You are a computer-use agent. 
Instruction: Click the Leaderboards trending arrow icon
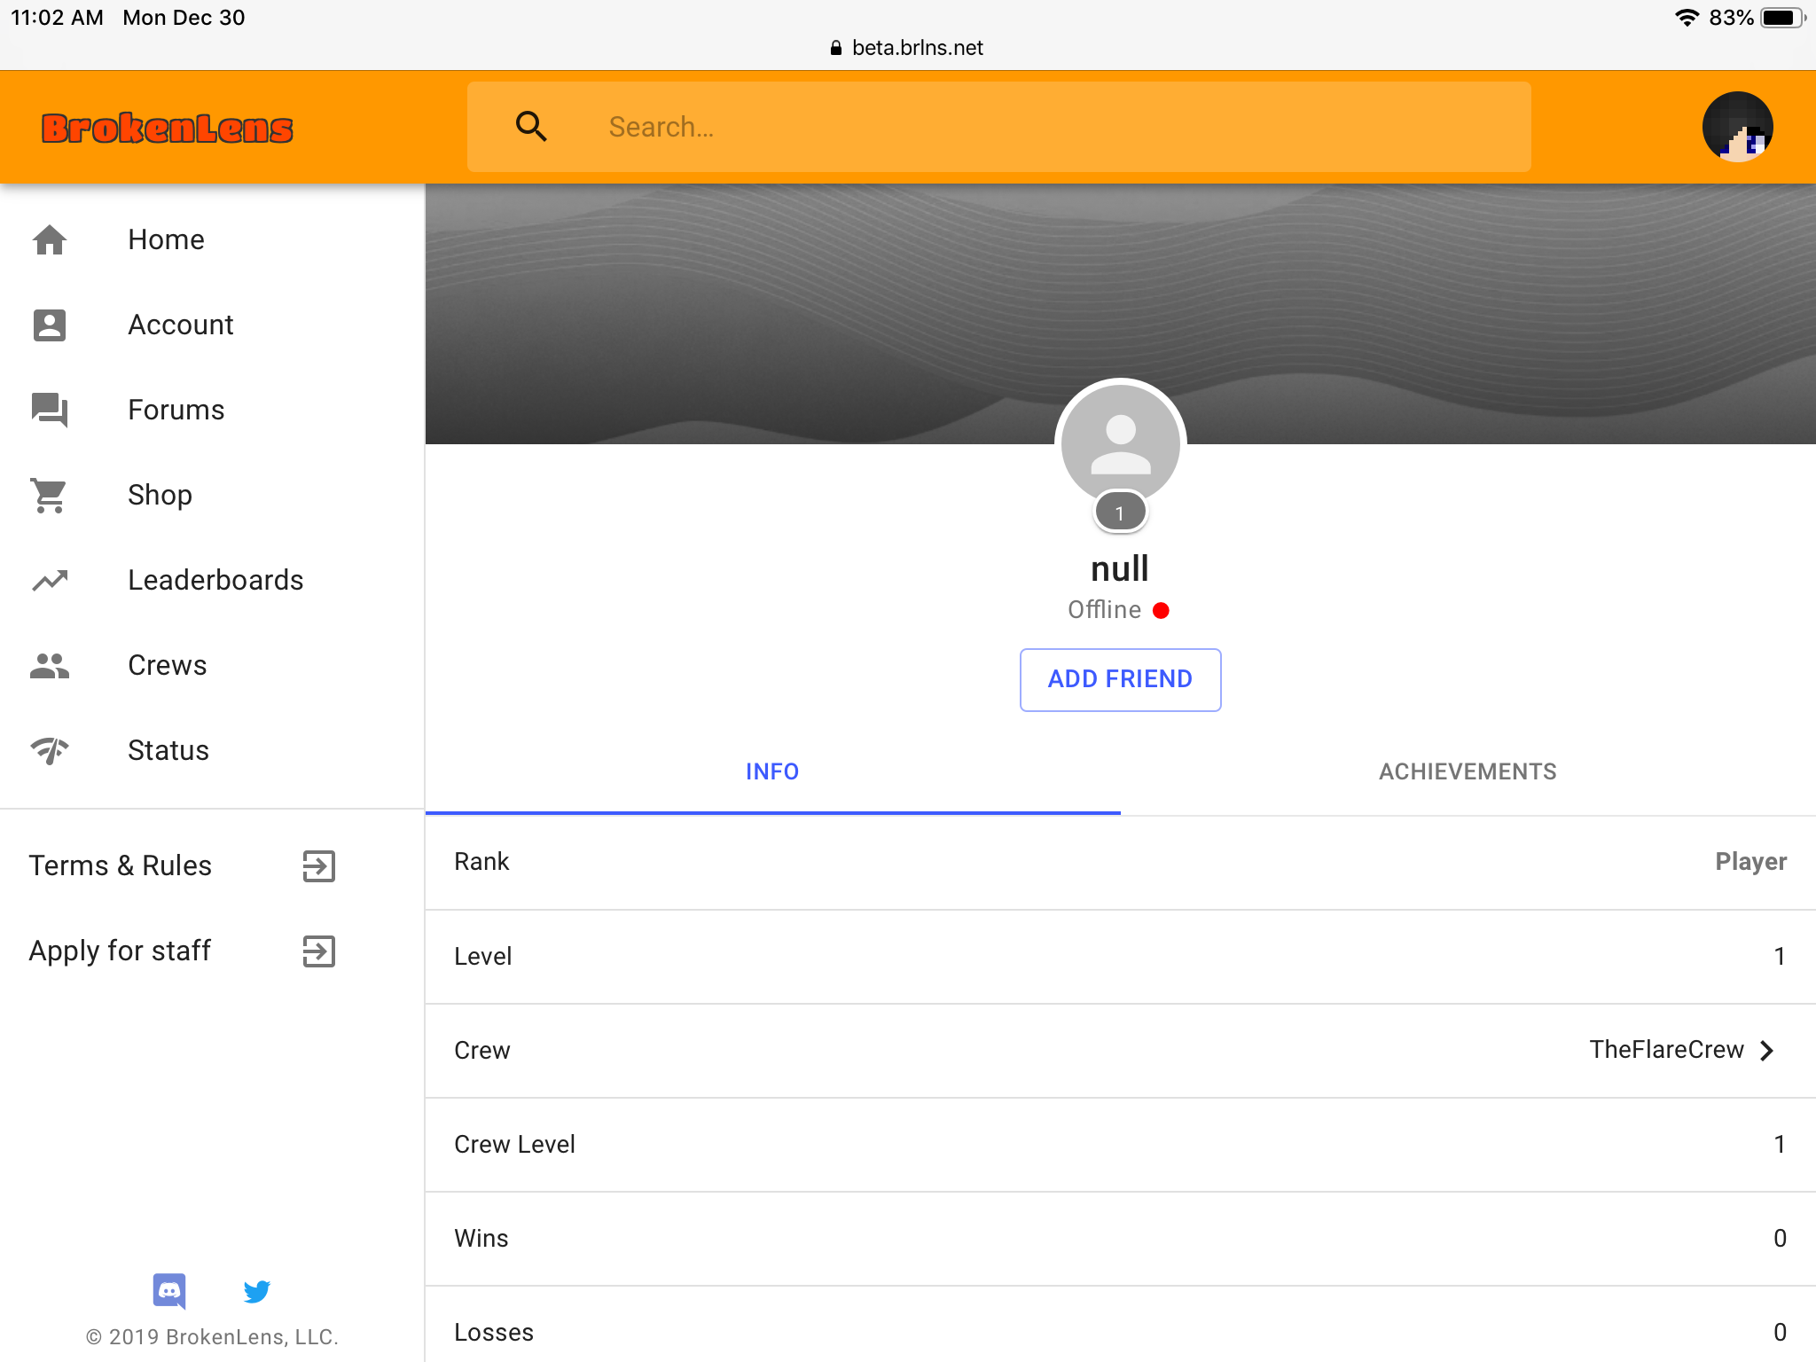click(50, 580)
